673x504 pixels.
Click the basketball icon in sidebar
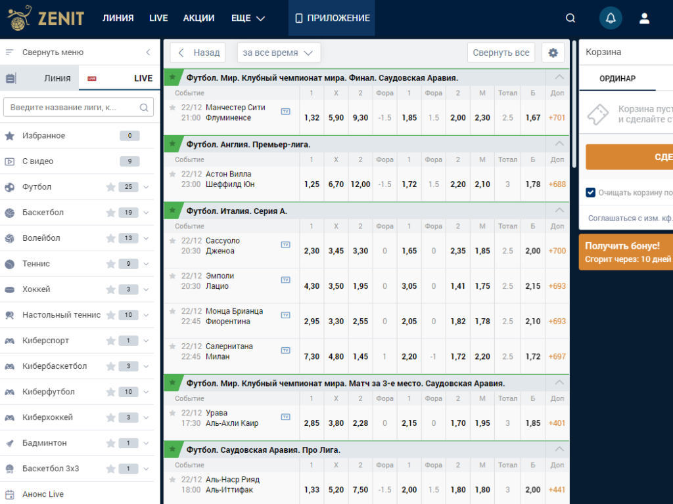[x=9, y=213]
